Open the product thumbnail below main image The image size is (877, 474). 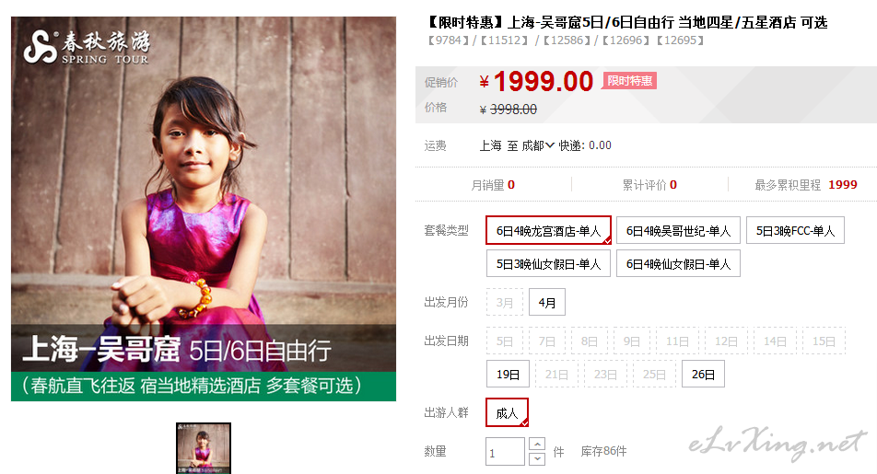[x=203, y=448]
